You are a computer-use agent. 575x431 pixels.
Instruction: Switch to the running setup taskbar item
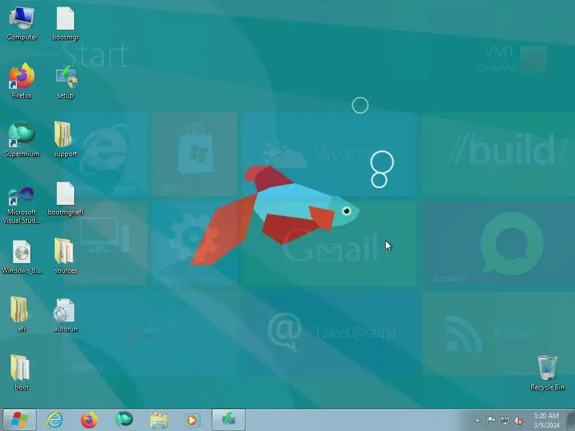click(229, 420)
